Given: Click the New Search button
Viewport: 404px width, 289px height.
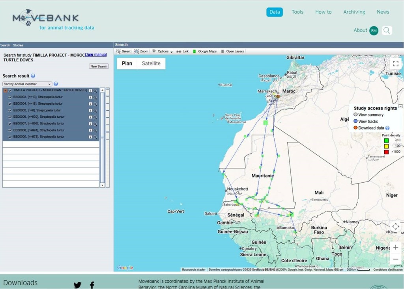Looking at the screenshot, I should pyautogui.click(x=99, y=66).
